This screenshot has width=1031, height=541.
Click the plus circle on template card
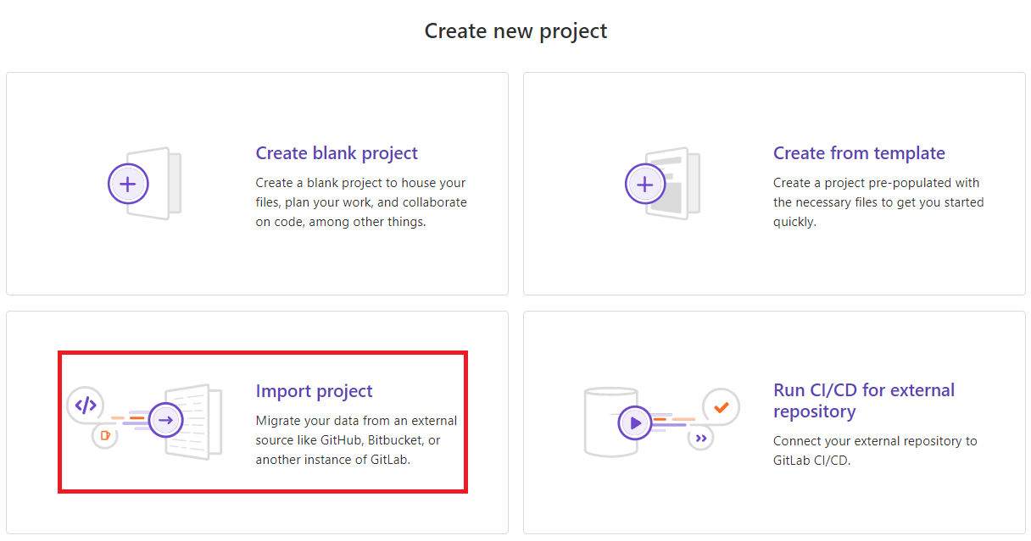[x=645, y=184]
